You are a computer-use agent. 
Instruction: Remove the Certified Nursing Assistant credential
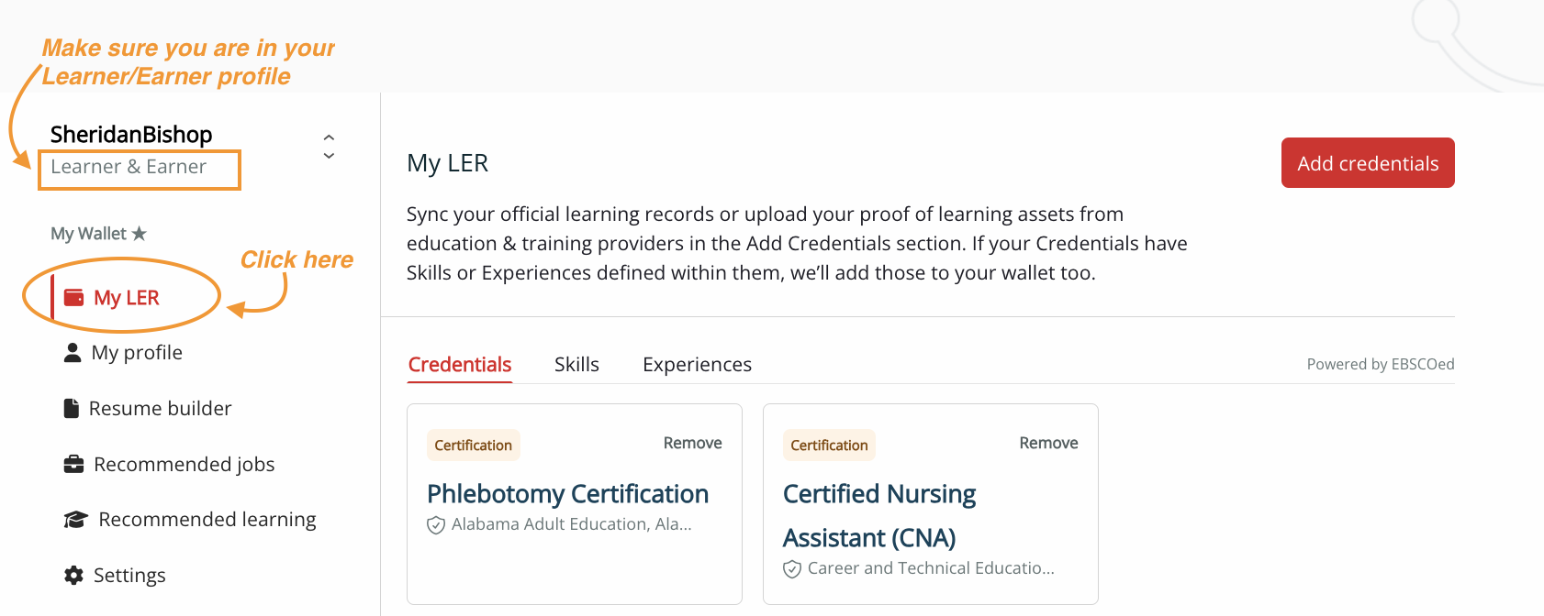pyautogui.click(x=1048, y=444)
